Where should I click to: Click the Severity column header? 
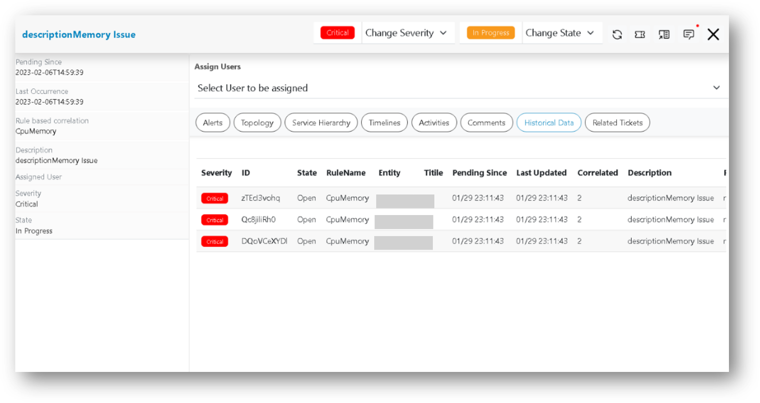216,172
